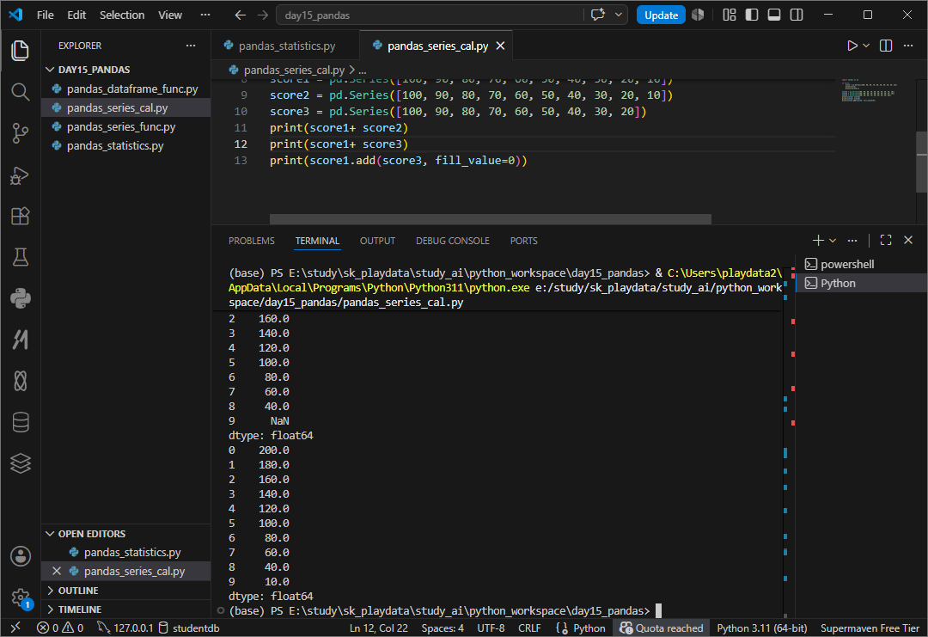This screenshot has width=928, height=637.
Task: Go forward with the right arrow
Action: [263, 15]
